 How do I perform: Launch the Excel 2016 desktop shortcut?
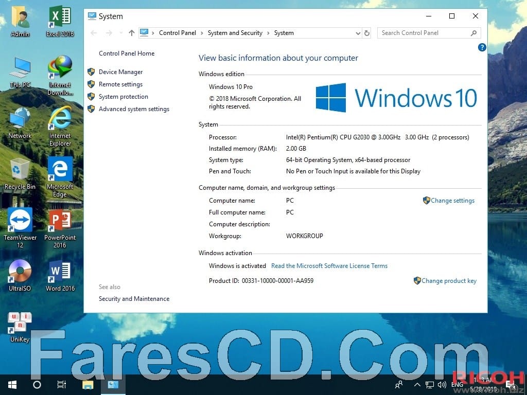coord(60,21)
